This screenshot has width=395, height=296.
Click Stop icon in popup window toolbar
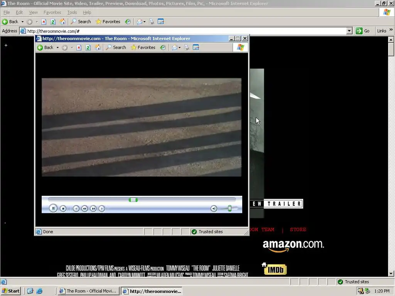tap(79, 47)
